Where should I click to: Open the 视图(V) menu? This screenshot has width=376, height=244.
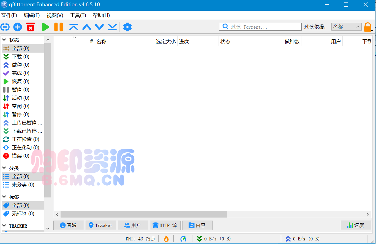pos(55,15)
